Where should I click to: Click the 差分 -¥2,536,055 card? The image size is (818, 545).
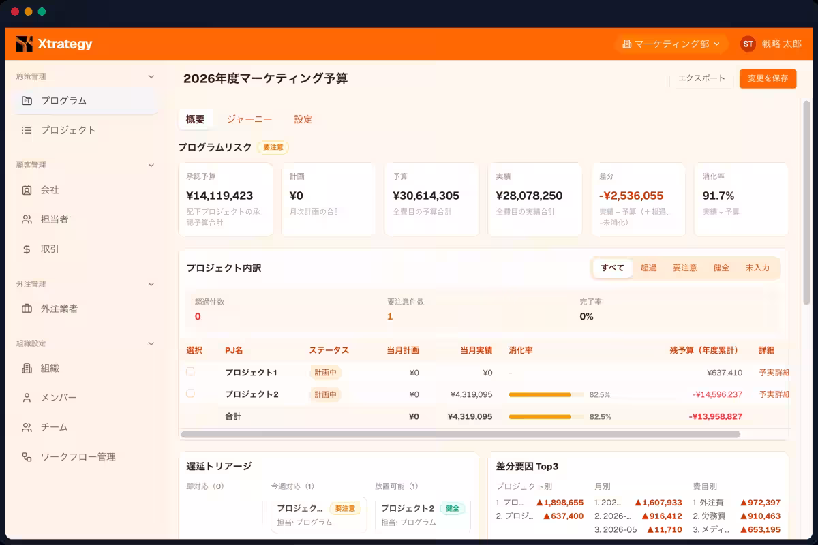coord(638,200)
